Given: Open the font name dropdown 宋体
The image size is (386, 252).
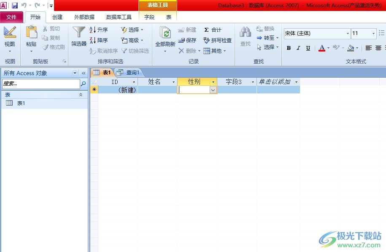Looking at the screenshot, I should pyautogui.click(x=348, y=33).
